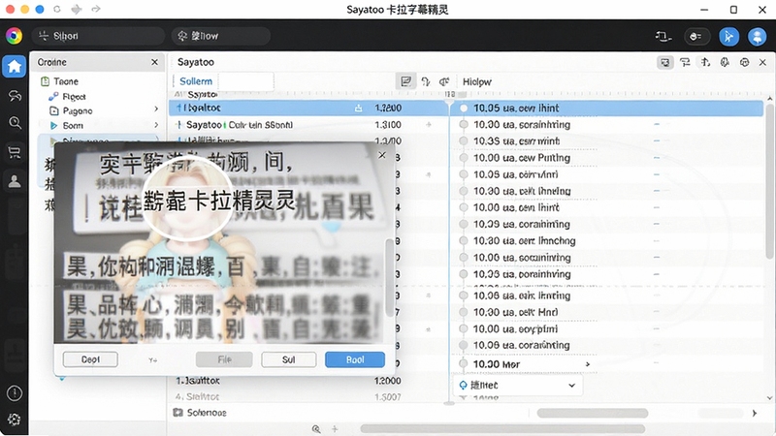This screenshot has height=436, width=776.
Task: Expand the 10.30 Mer row arrow
Action: coord(588,364)
